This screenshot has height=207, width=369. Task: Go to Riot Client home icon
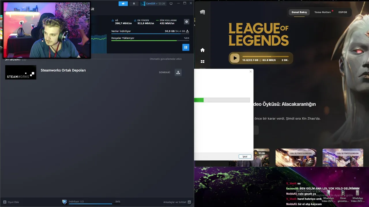pyautogui.click(x=202, y=50)
